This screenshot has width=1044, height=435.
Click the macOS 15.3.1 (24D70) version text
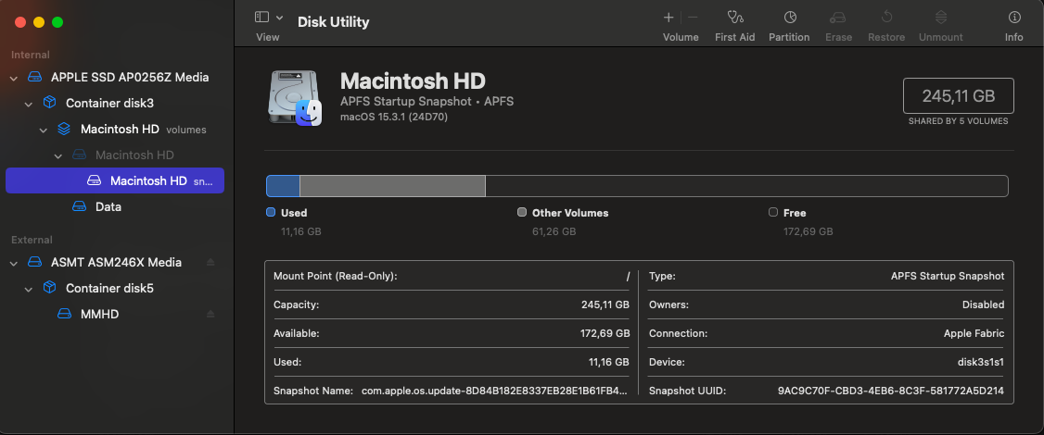[393, 117]
